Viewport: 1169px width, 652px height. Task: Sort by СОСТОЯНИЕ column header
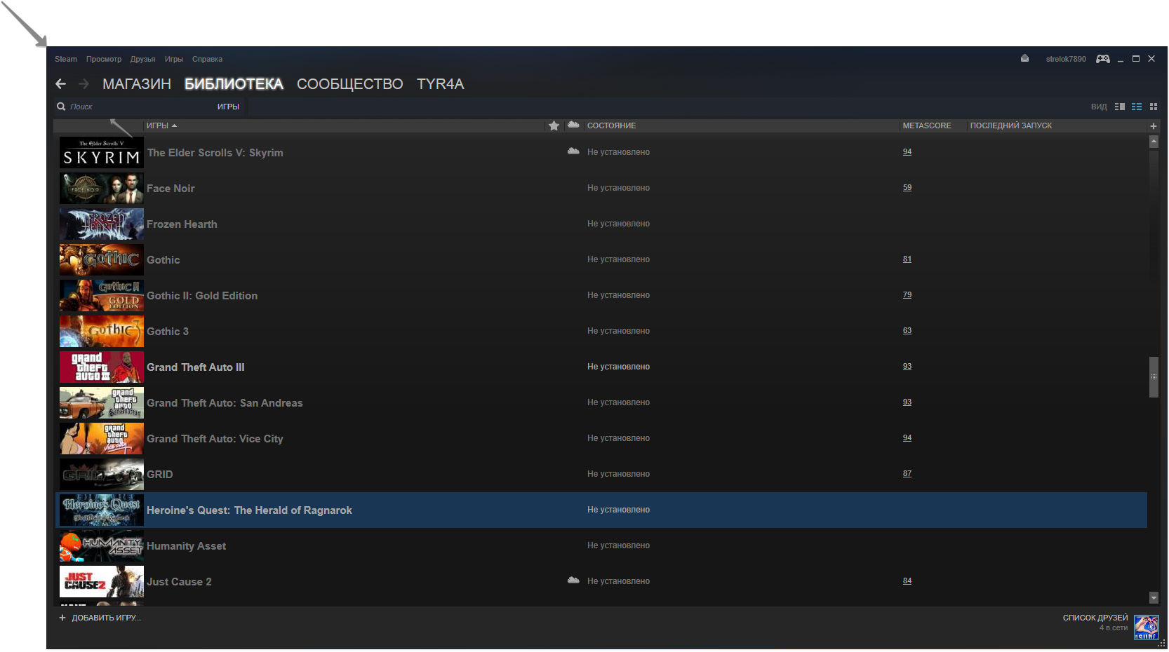(x=611, y=125)
